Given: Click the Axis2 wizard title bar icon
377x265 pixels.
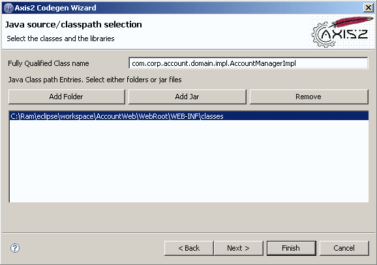Looking at the screenshot, I should [x=8, y=8].
